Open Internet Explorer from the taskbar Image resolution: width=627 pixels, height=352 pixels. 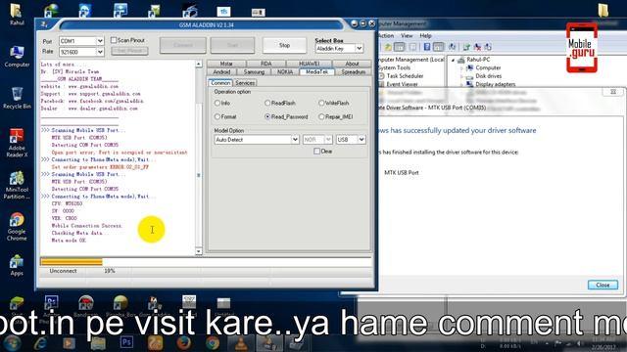40,343
